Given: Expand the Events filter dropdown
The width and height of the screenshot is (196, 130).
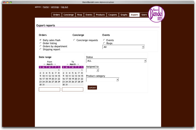Looking at the screenshot, I should 123,47.
